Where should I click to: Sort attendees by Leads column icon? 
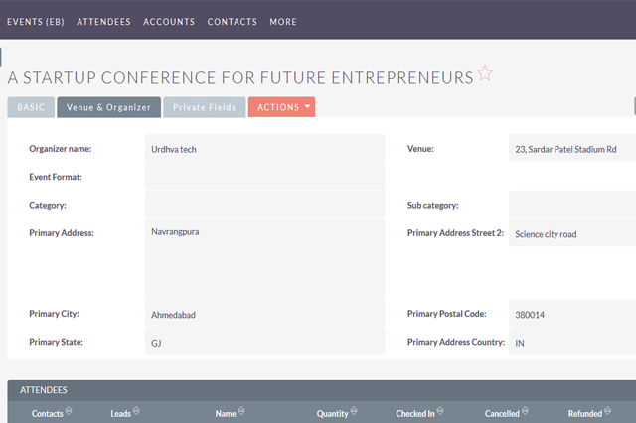pyautogui.click(x=136, y=412)
